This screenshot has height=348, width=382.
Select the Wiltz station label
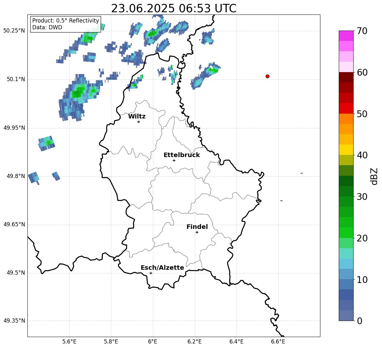pos(137,117)
